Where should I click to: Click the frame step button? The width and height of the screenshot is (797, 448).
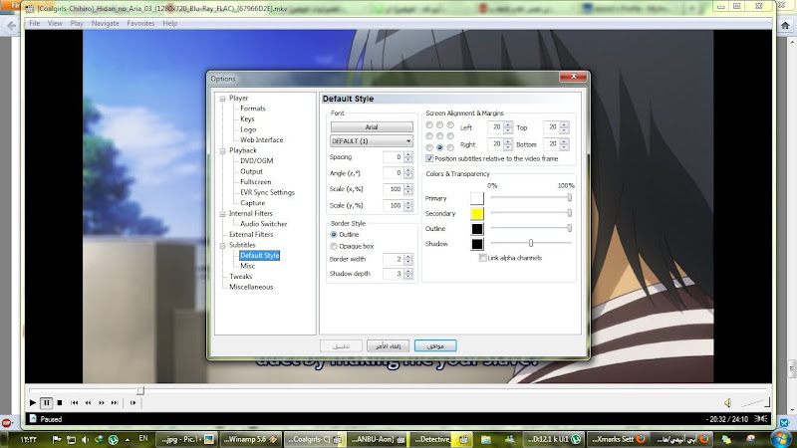tap(133, 403)
